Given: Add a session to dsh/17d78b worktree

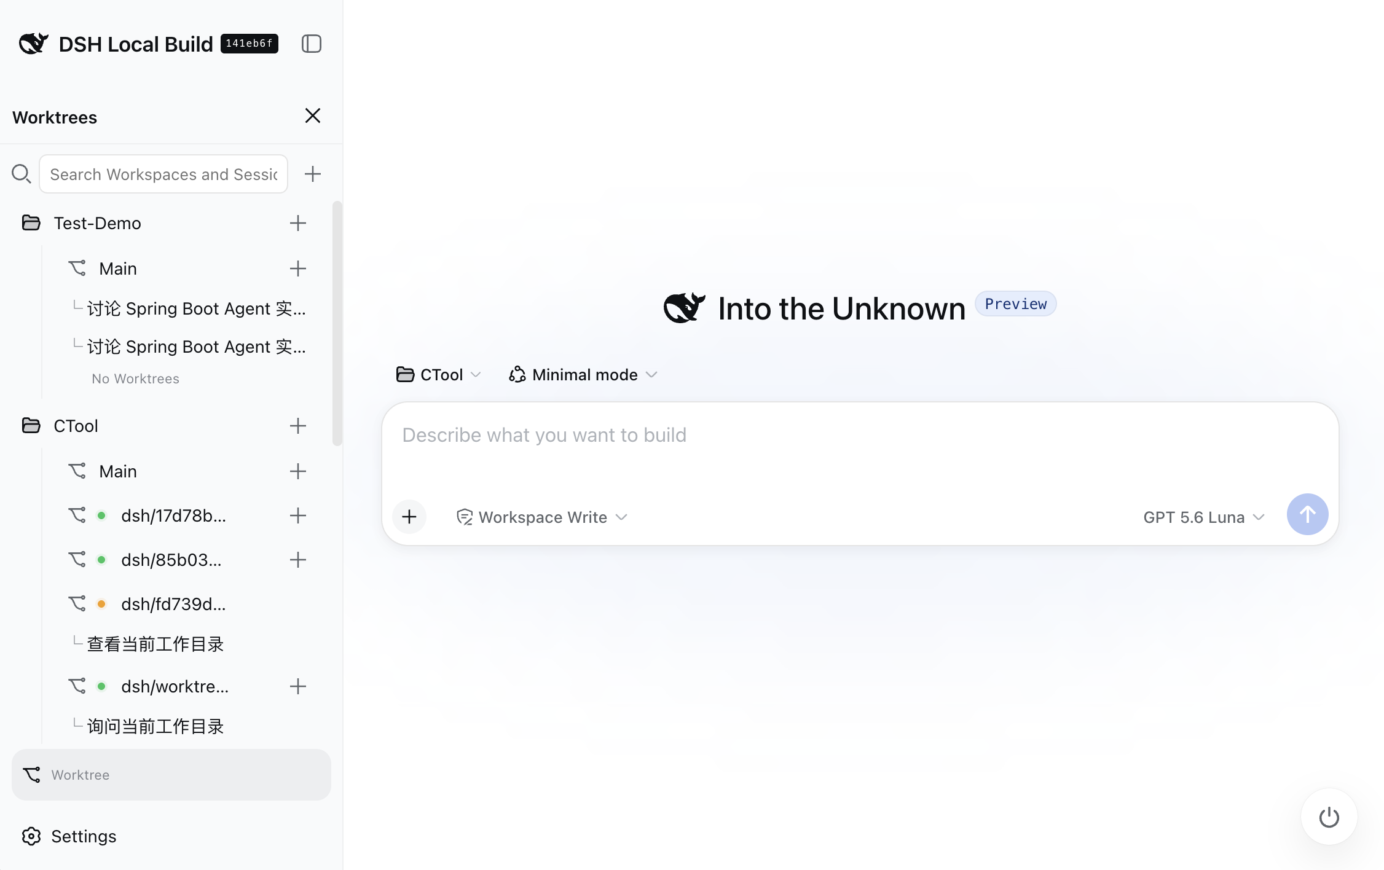Looking at the screenshot, I should 298,515.
